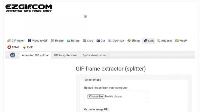The width and height of the screenshot is (200, 112).
Task: Click the Choose file button
Action: (x=96, y=97)
